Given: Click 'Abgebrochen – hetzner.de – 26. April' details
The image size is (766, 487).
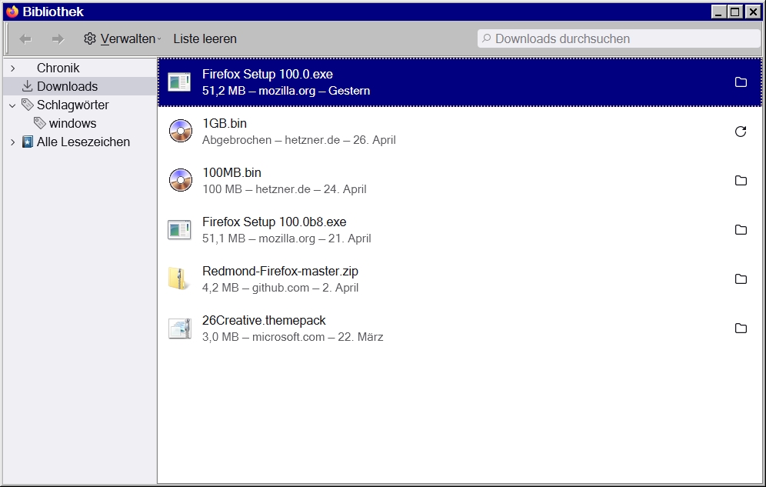Looking at the screenshot, I should click(299, 140).
